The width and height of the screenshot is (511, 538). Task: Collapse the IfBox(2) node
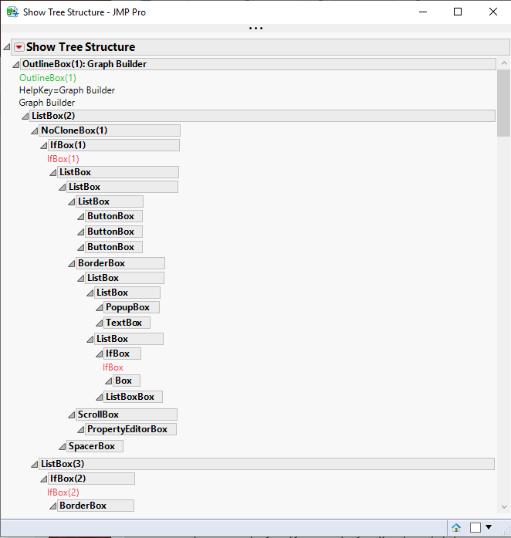(43, 479)
